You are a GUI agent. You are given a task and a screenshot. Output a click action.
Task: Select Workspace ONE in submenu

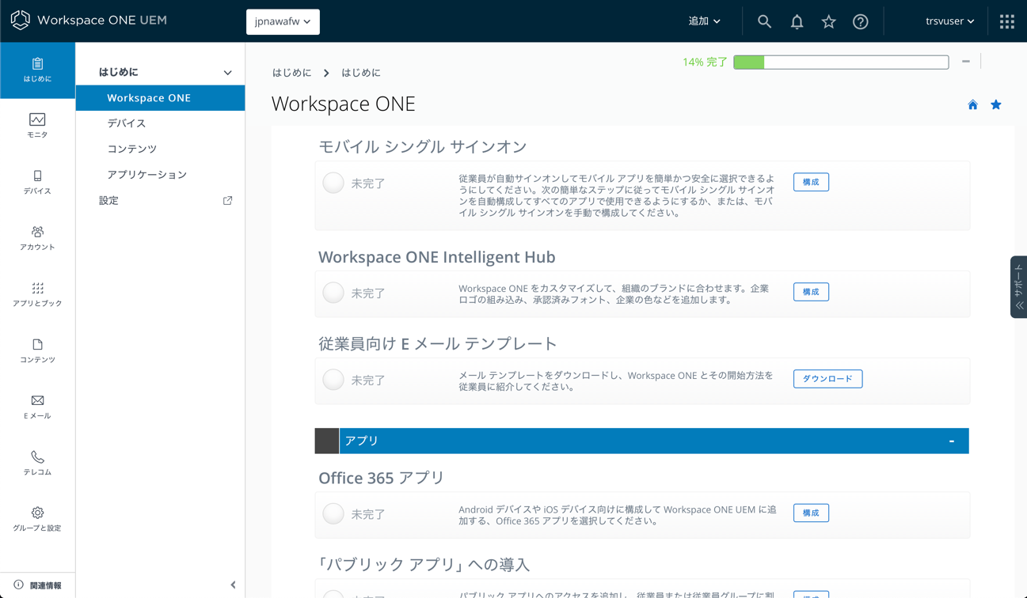(x=160, y=98)
